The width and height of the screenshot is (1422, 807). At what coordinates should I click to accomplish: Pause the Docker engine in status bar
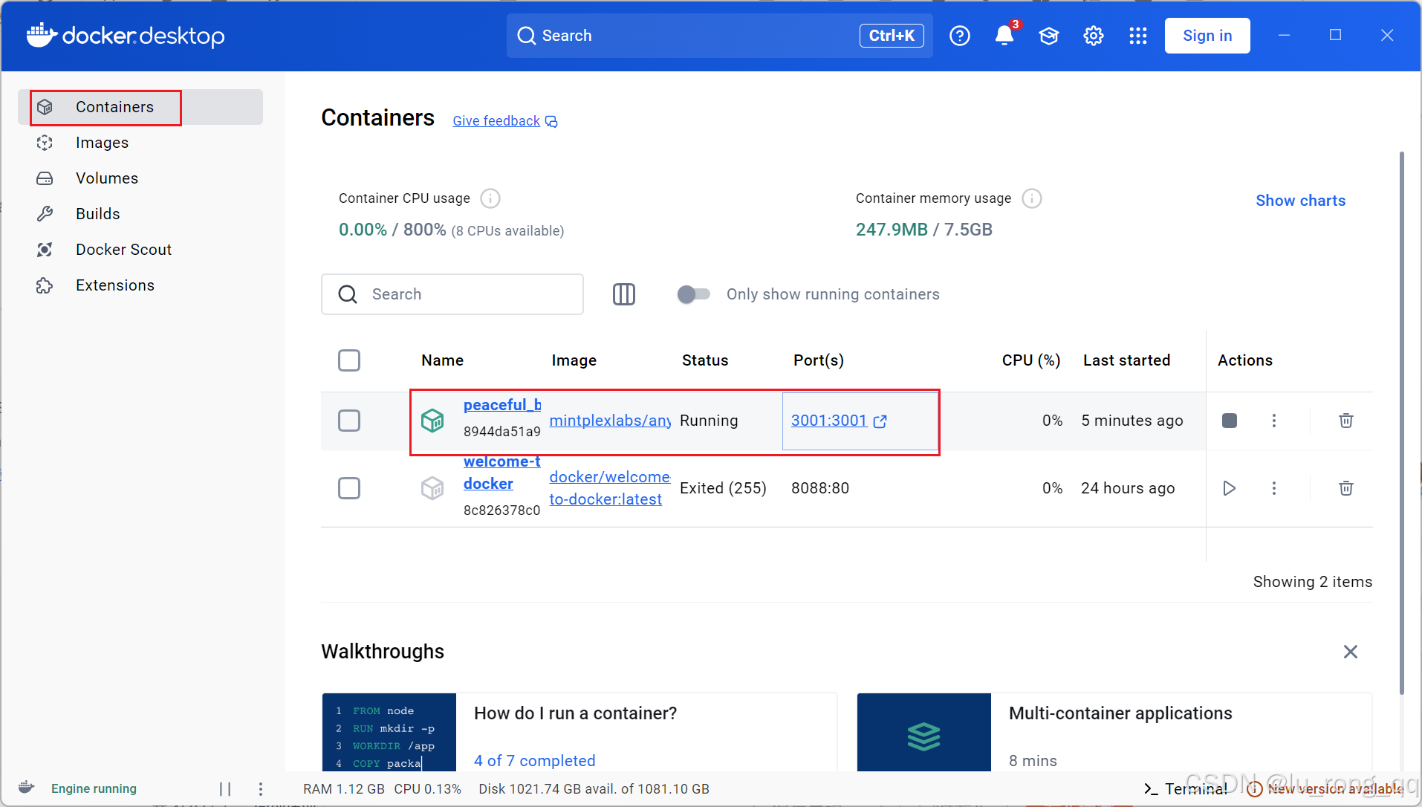(x=225, y=789)
